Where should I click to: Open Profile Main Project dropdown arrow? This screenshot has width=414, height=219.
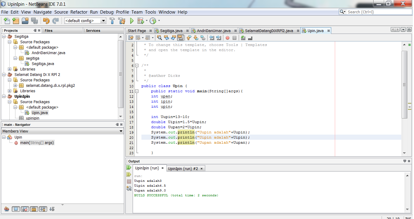[159, 21]
